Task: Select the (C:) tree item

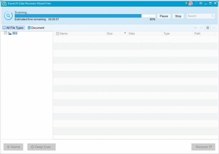Action: click(x=15, y=33)
